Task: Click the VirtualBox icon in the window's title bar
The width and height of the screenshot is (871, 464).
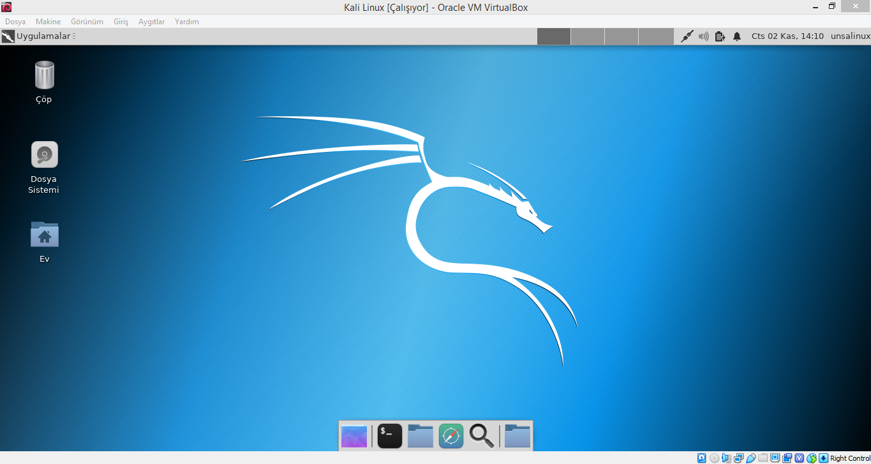Action: pos(6,7)
